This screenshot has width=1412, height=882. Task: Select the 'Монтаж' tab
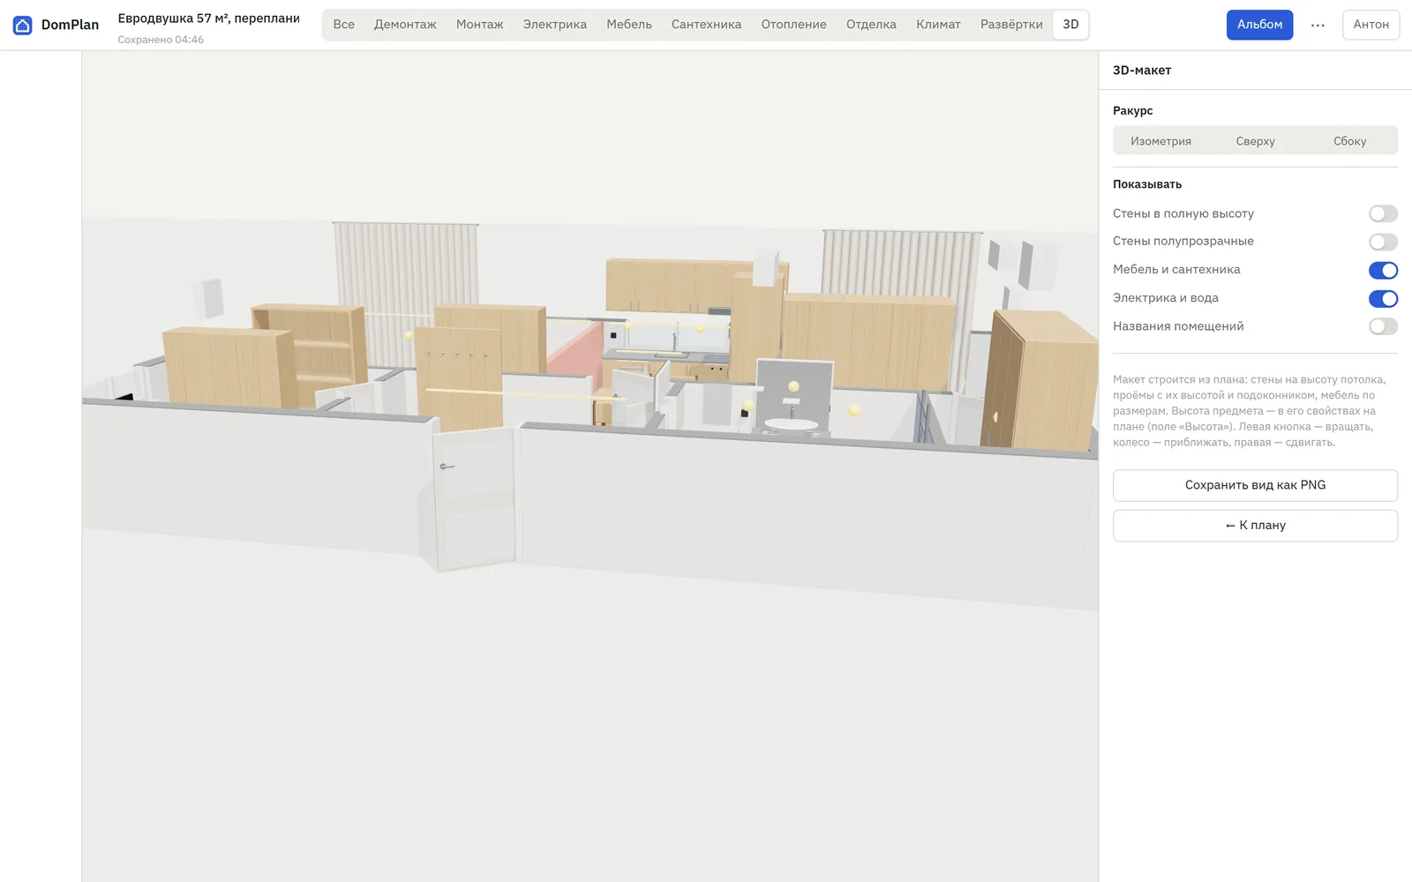coord(479,25)
